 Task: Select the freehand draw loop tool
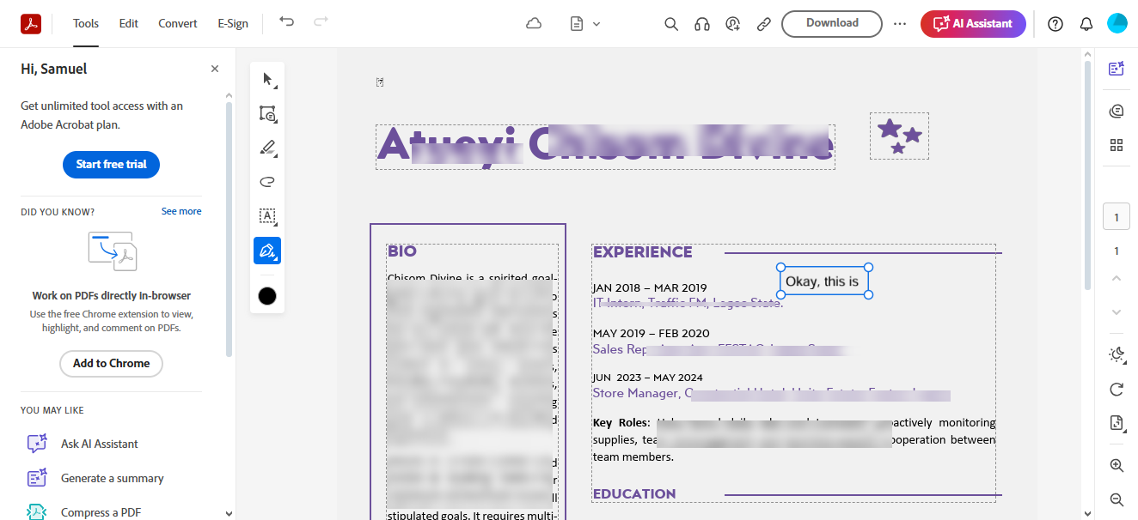coord(267,182)
